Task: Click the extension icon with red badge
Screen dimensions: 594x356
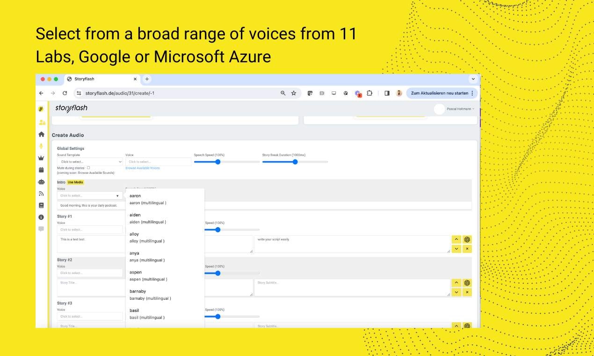Action: (358, 94)
